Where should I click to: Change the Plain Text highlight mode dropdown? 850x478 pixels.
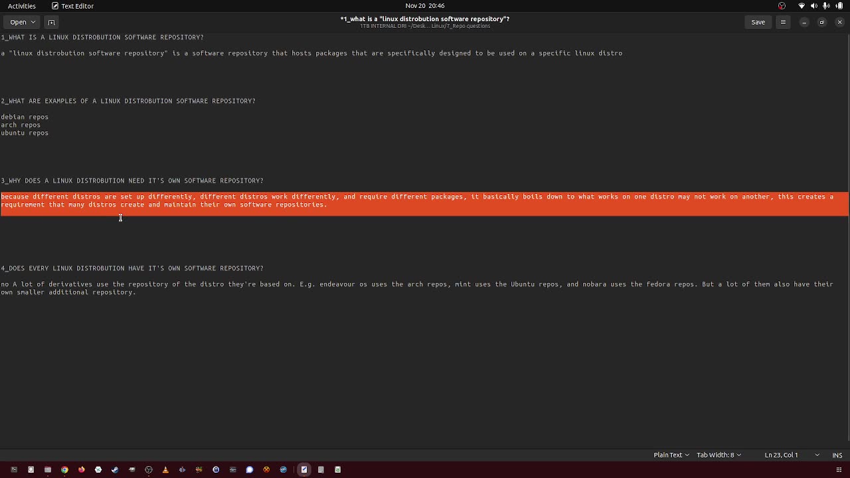pos(671,455)
